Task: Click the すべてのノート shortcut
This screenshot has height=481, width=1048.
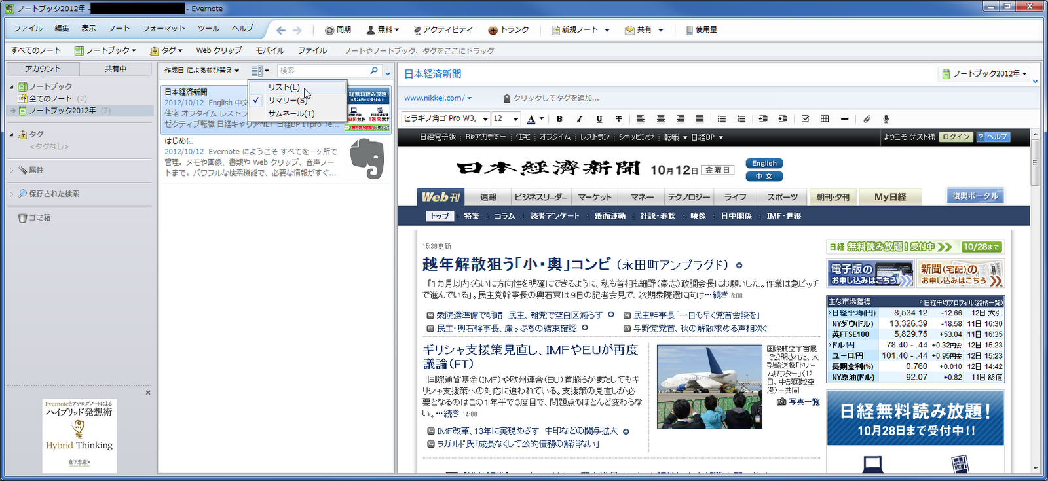Action: pyautogui.click(x=36, y=50)
